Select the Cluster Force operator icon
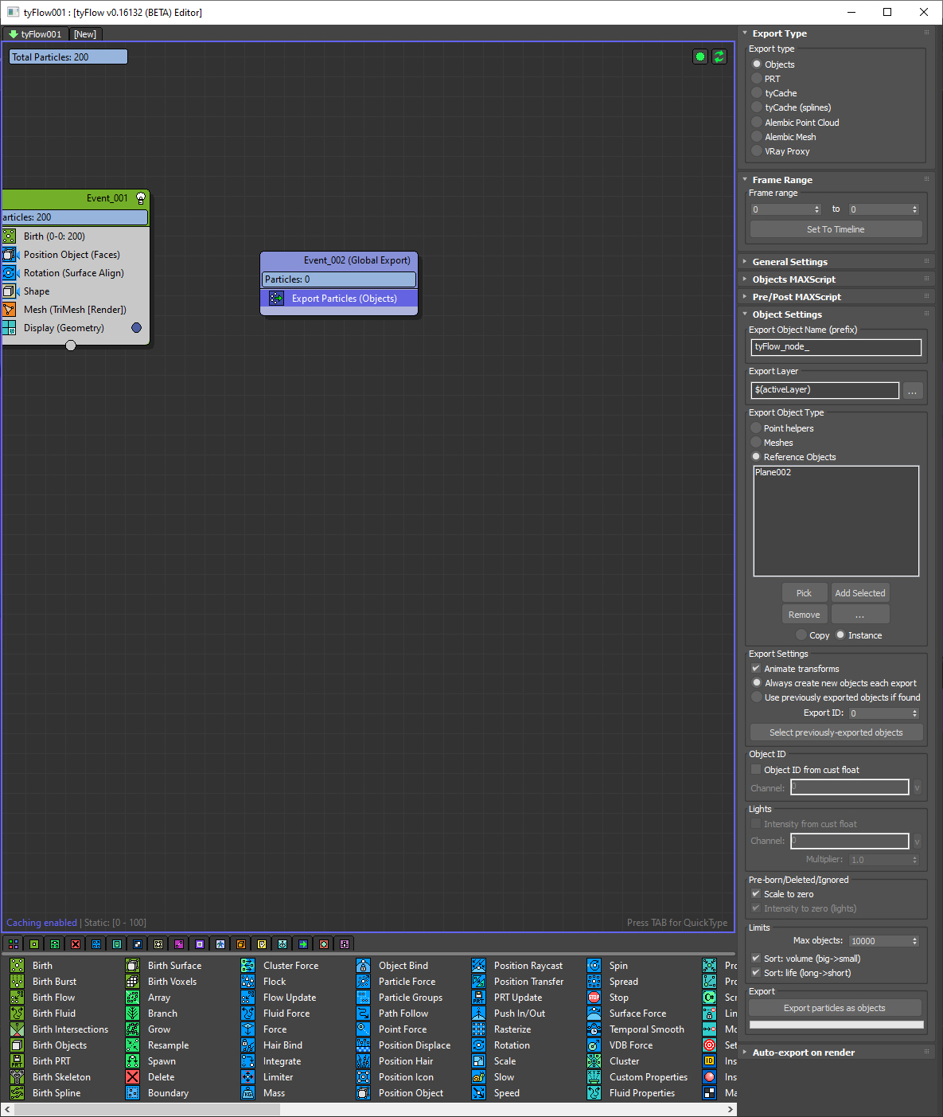Viewport: 943px width, 1117px height. coord(247,966)
